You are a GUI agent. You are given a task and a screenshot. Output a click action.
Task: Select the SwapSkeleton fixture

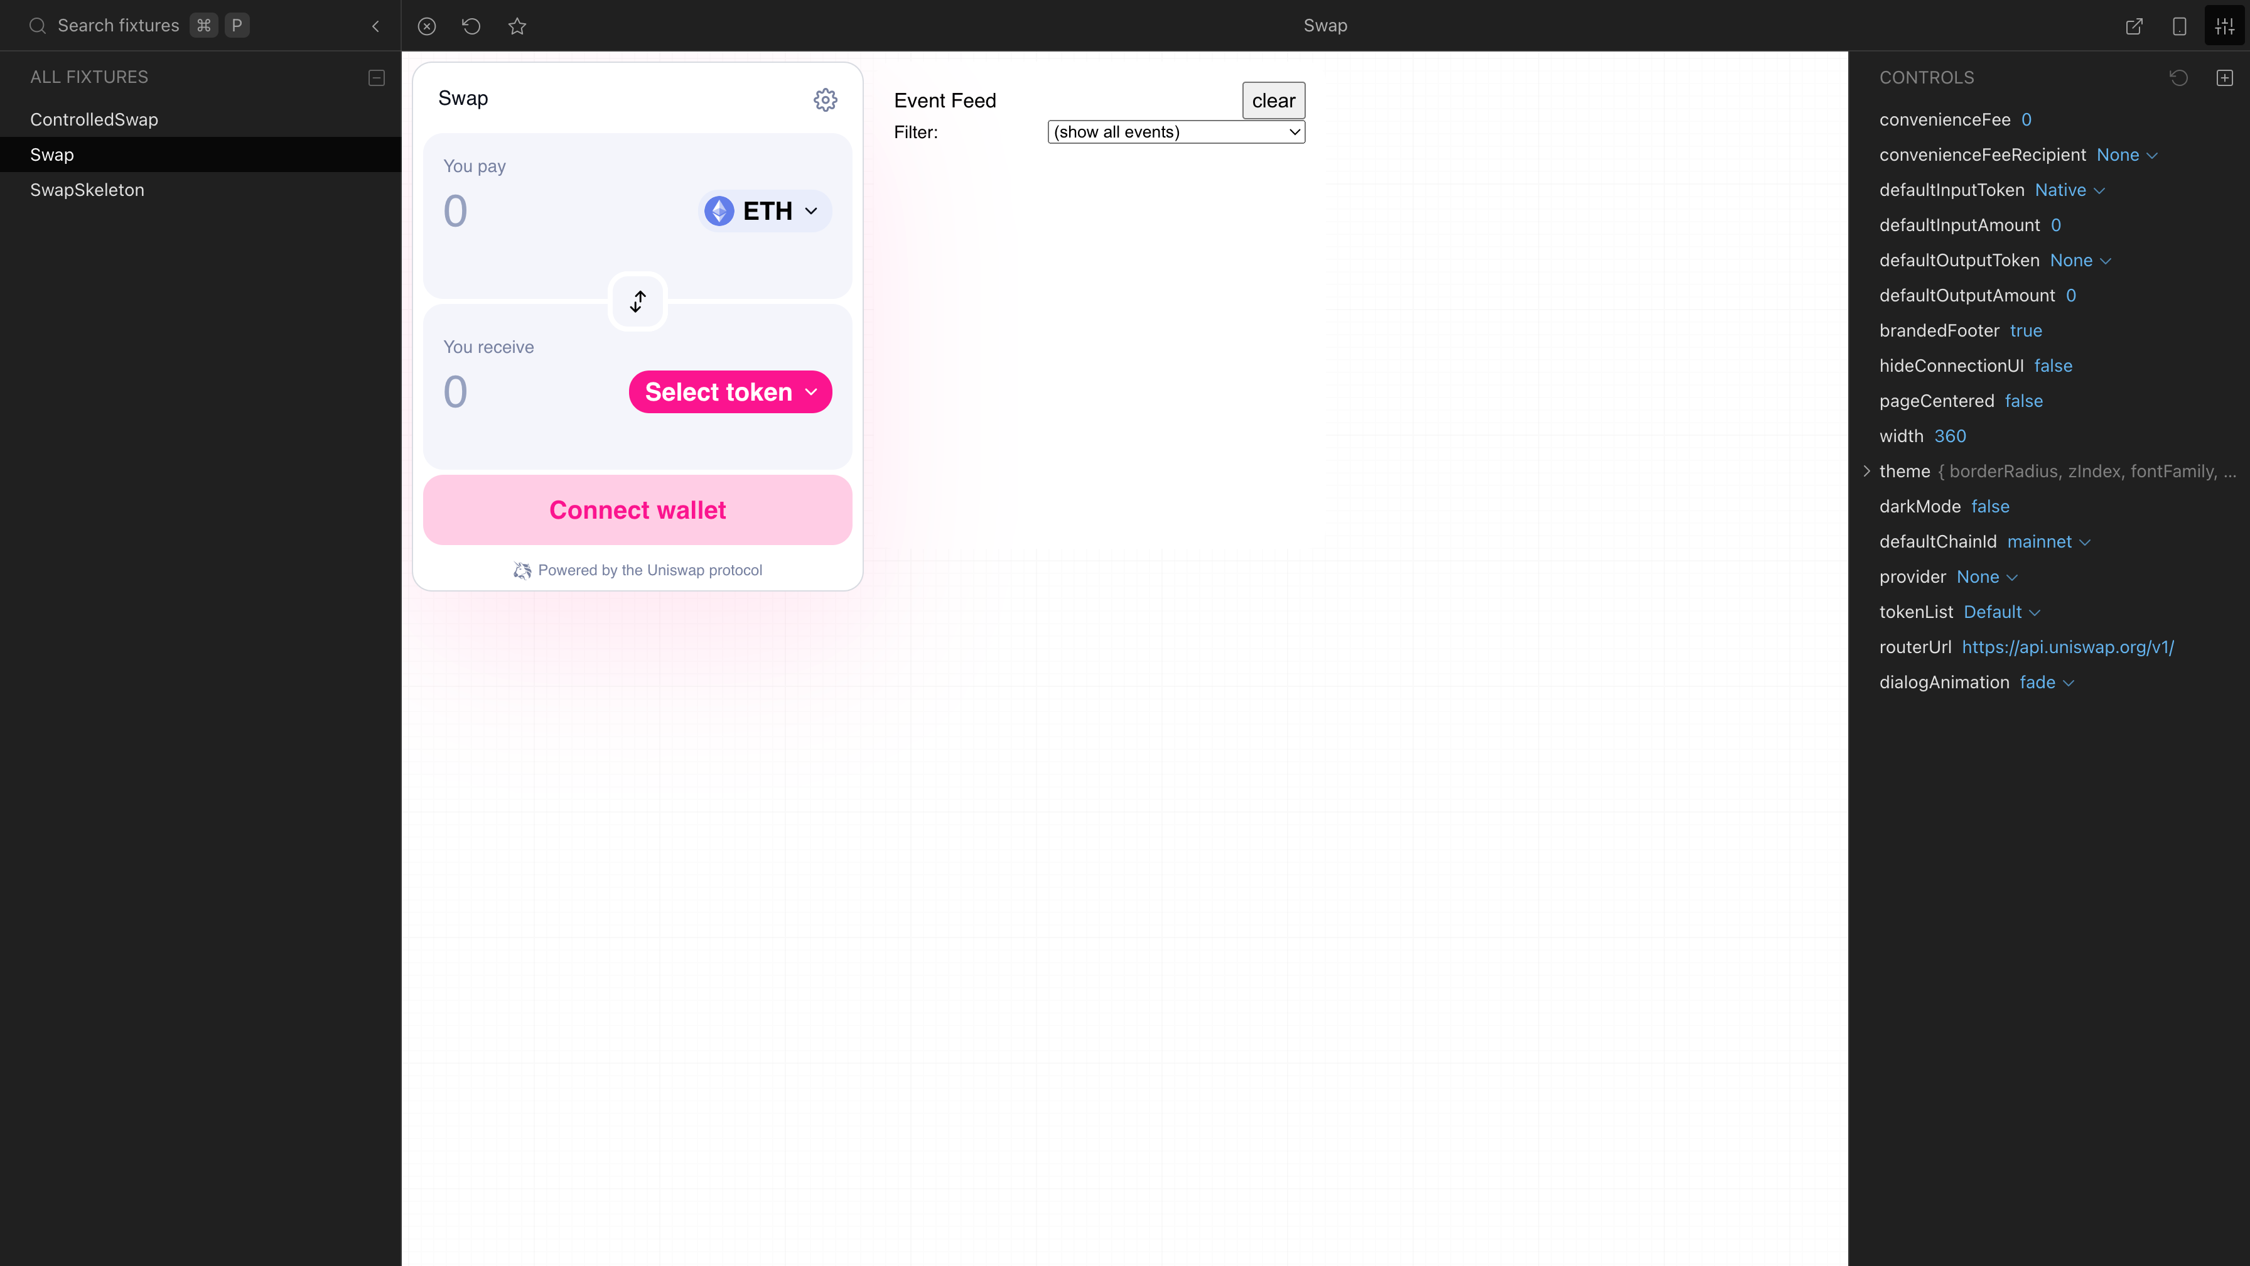87,190
